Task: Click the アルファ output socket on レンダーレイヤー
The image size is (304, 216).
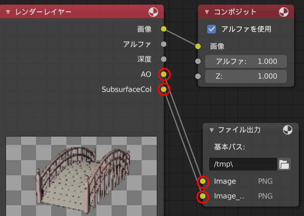Action: (x=164, y=44)
